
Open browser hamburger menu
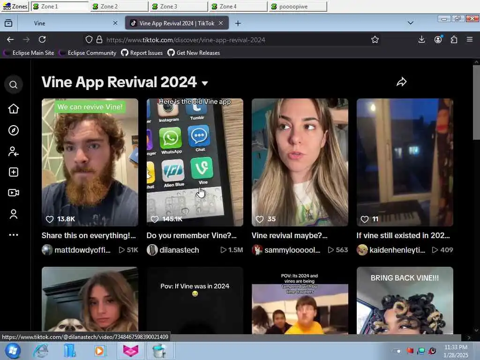(x=470, y=39)
